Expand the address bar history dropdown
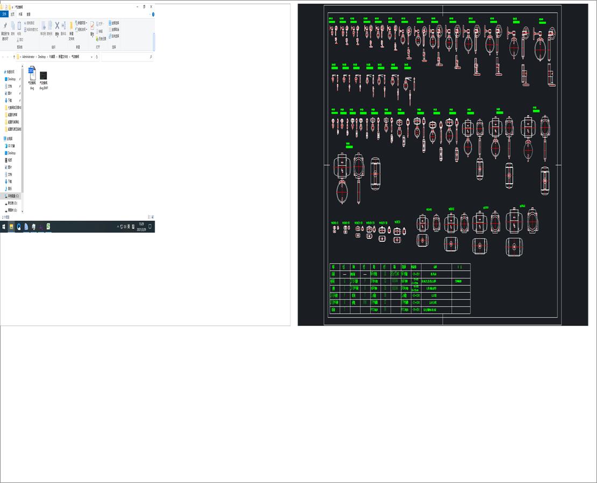 pyautogui.click(x=91, y=57)
